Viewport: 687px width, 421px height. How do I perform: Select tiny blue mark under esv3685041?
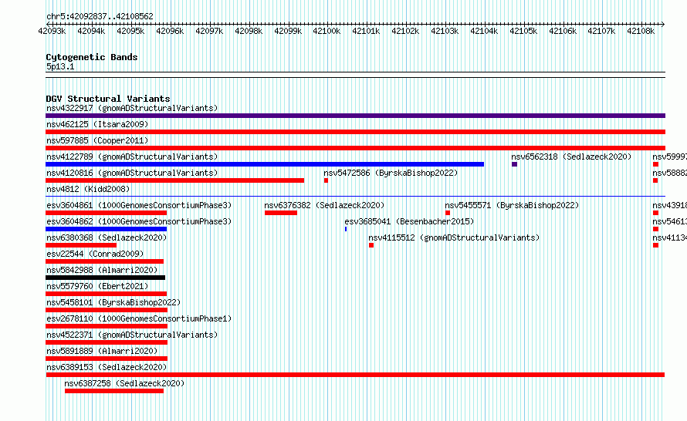346,229
